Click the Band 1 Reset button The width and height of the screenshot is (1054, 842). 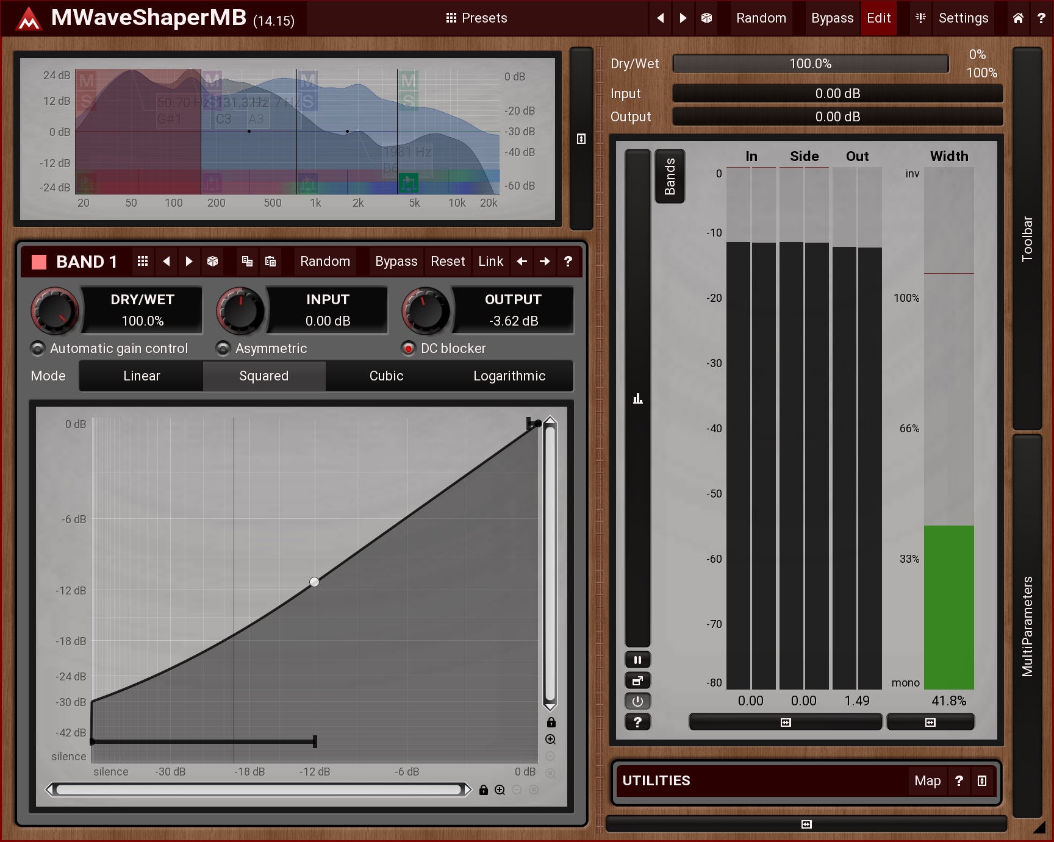click(x=447, y=262)
